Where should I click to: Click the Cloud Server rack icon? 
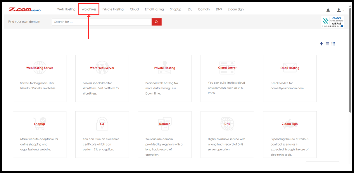(227, 67)
